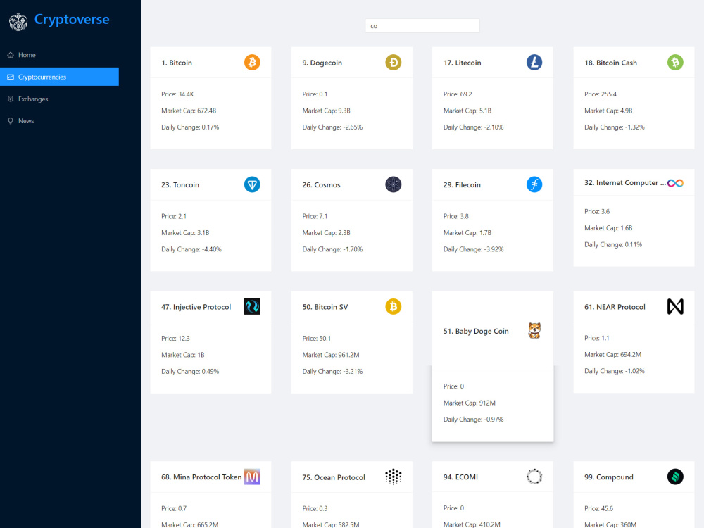The image size is (704, 528).
Task: Click the Exchanges sidebar icon
Action: 11,99
